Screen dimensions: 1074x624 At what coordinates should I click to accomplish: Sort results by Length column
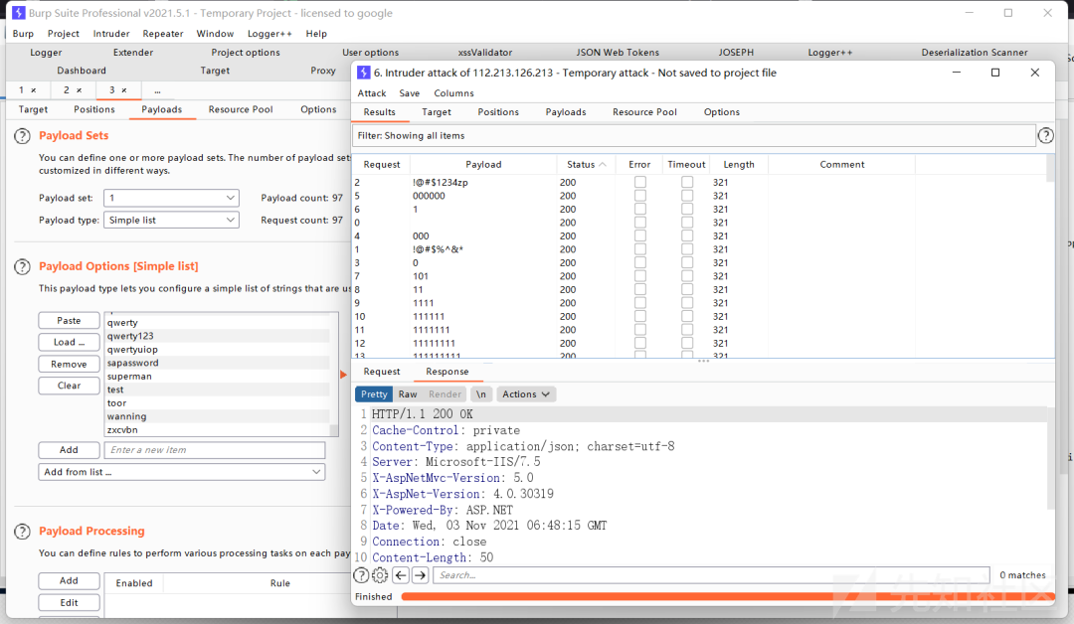coord(738,164)
